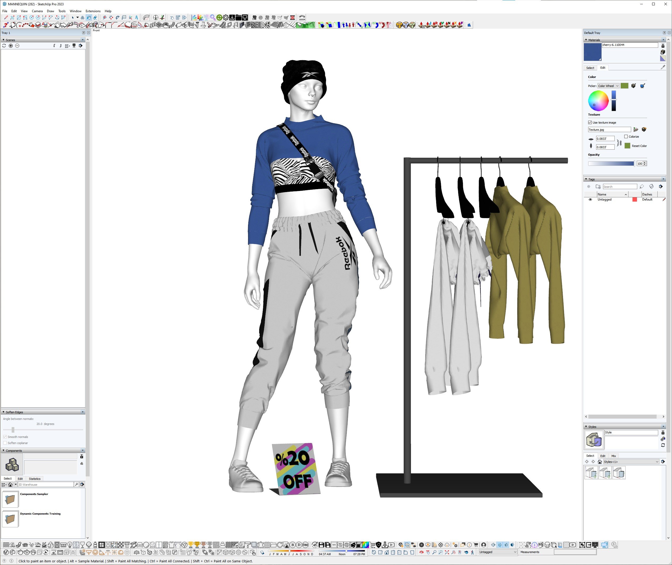Click the Paint Bucket tool

pyautogui.click(x=89, y=18)
